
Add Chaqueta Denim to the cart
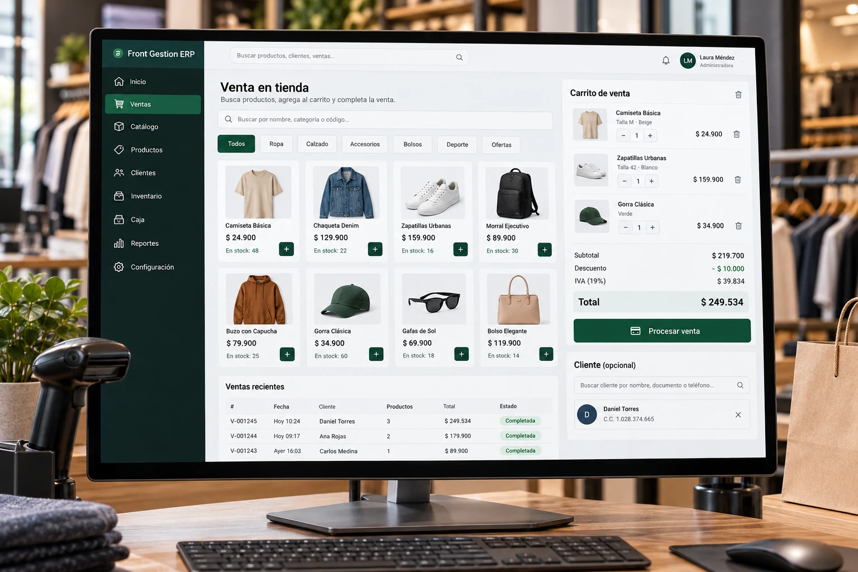pos(375,249)
